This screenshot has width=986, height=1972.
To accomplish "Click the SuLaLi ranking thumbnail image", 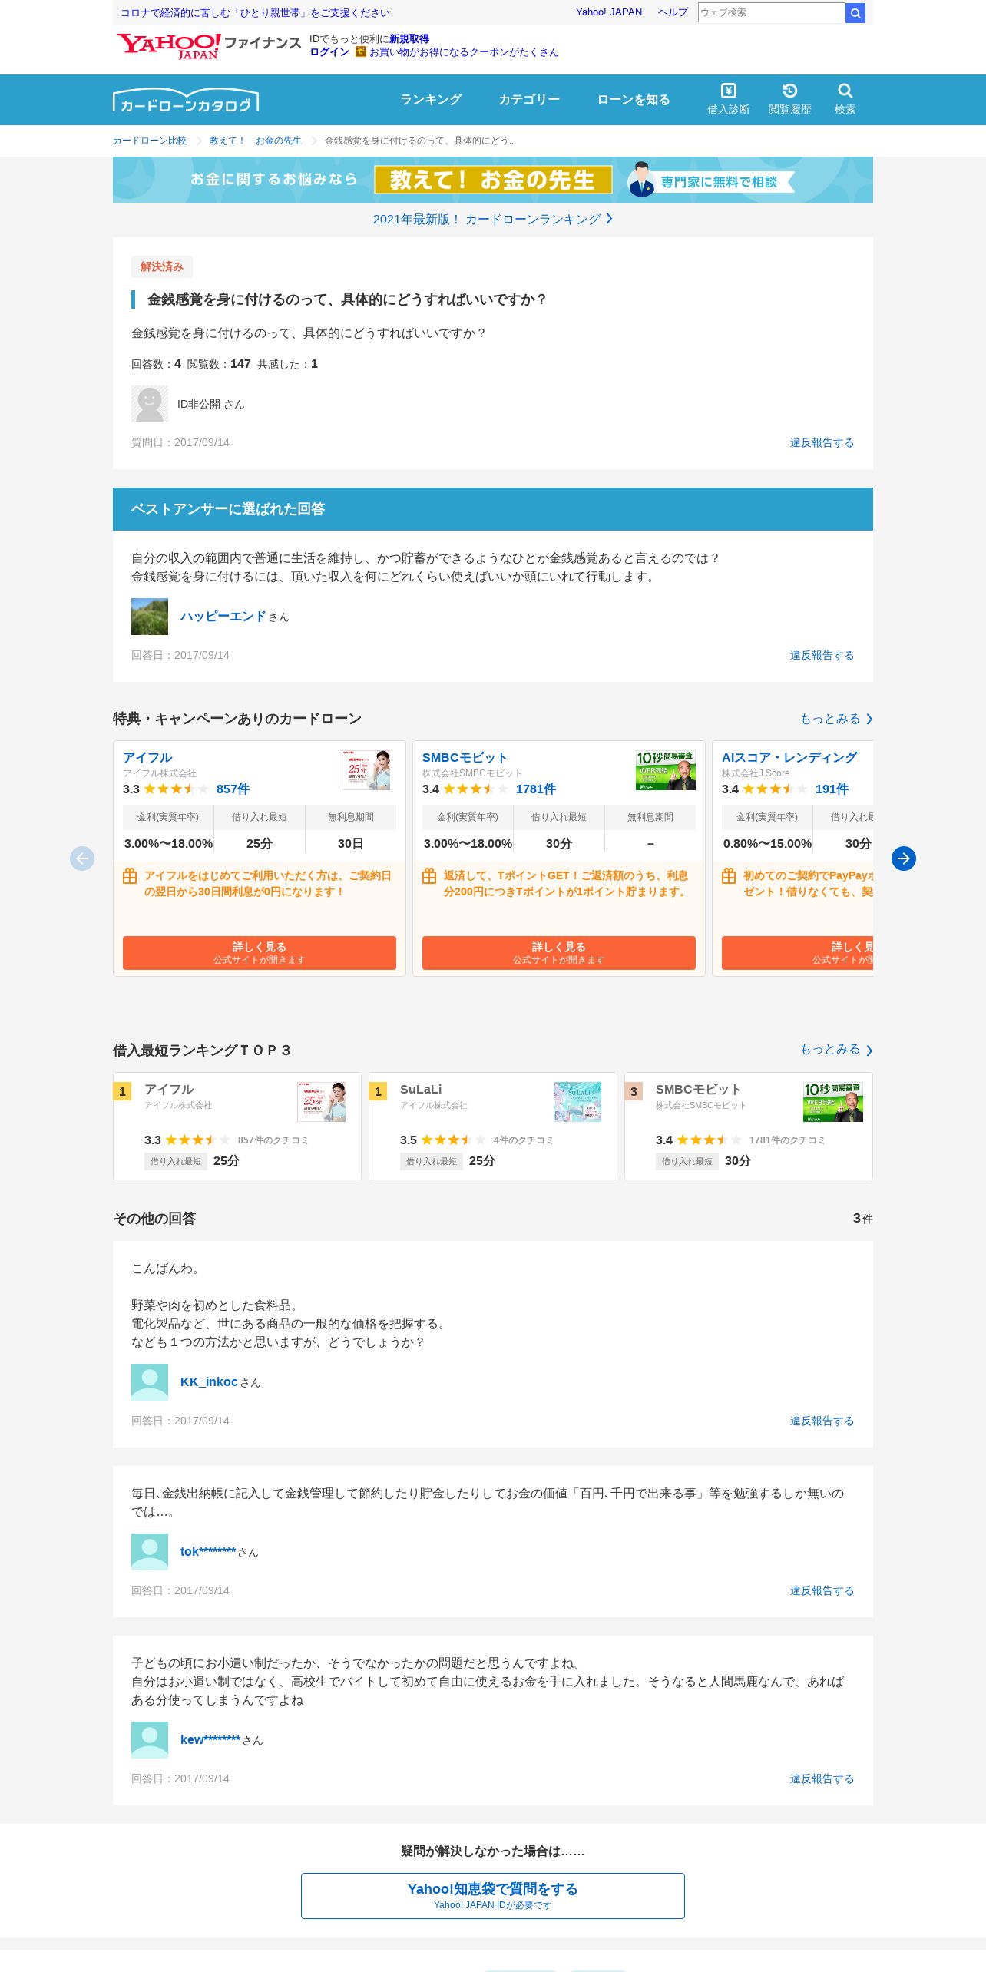I will (x=577, y=1102).
